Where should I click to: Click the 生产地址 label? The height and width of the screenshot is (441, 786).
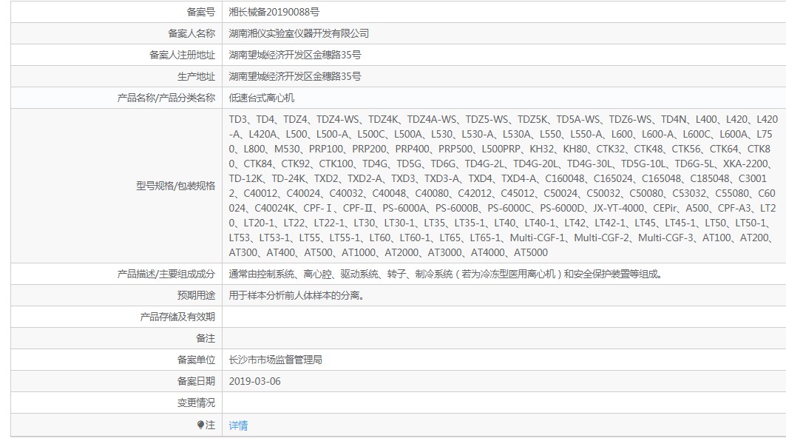[197, 77]
